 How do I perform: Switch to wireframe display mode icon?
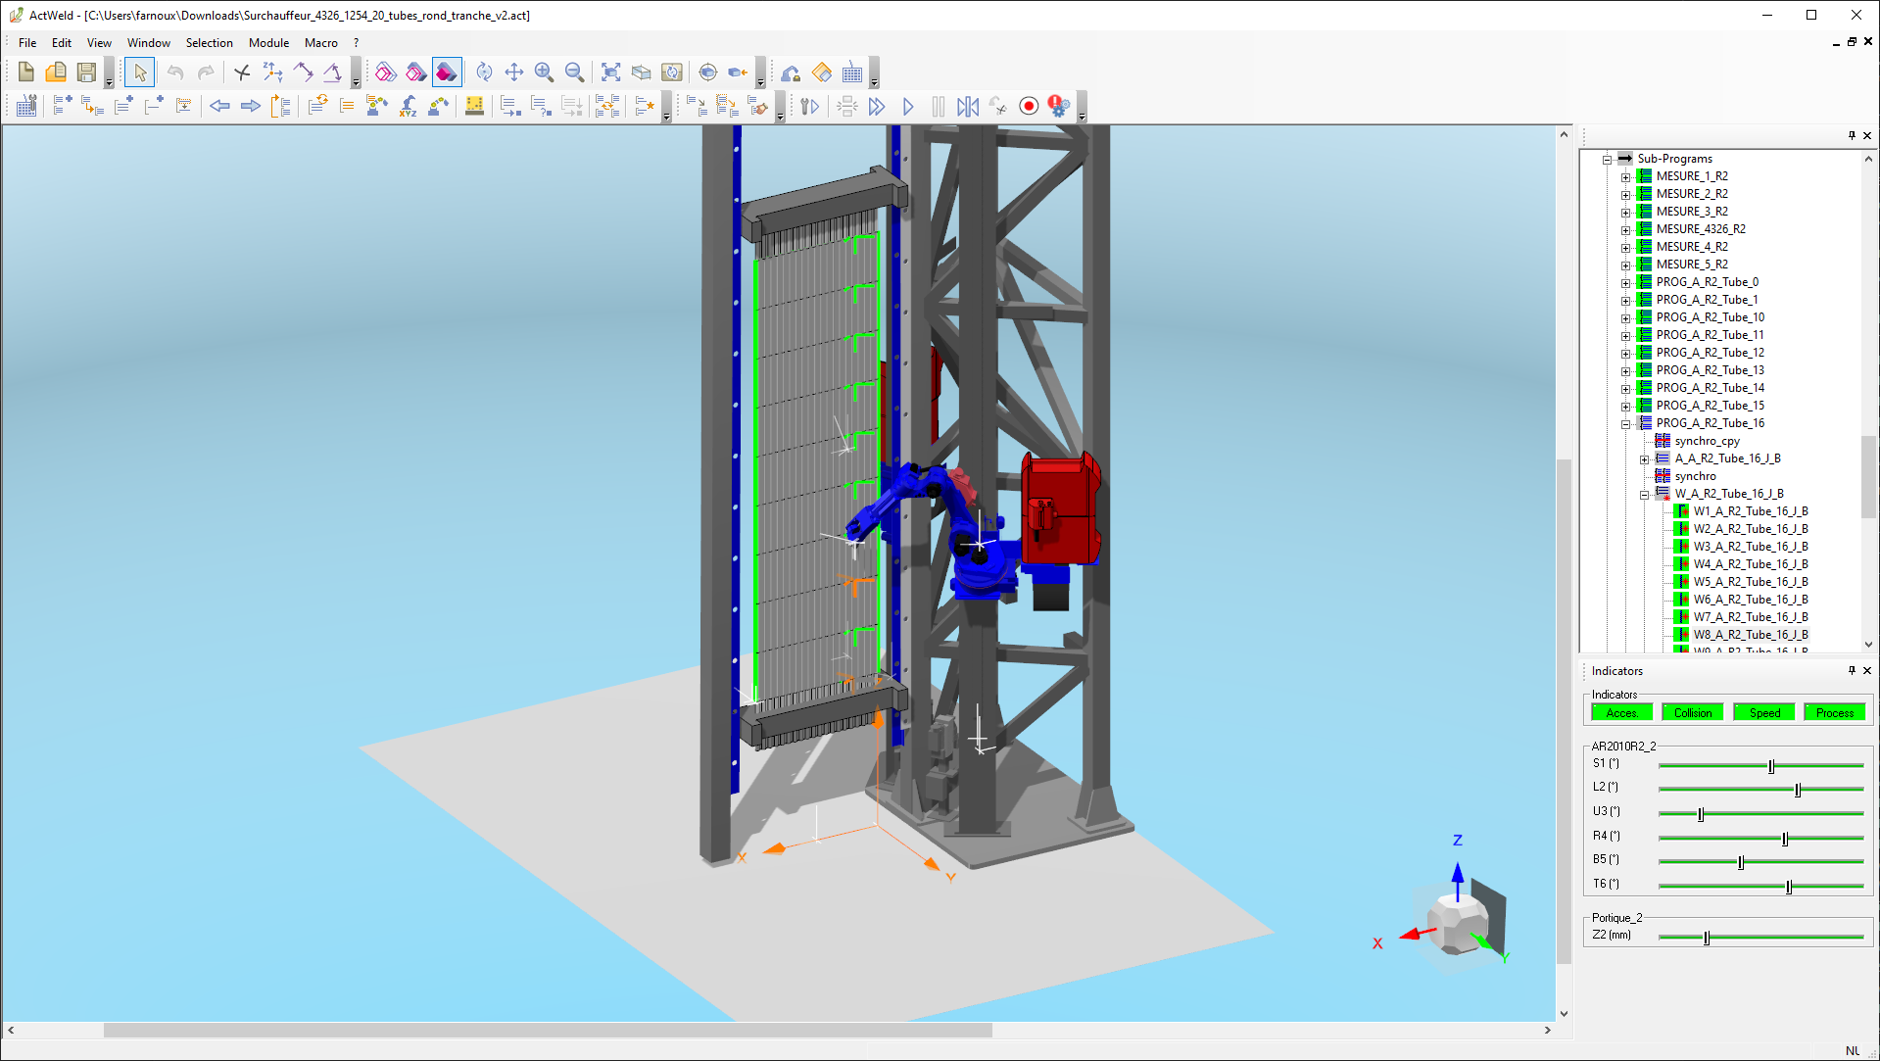point(386,72)
